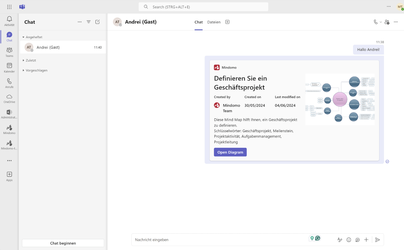Select Chat in the left rail
The image size is (404, 250).
(9, 37)
